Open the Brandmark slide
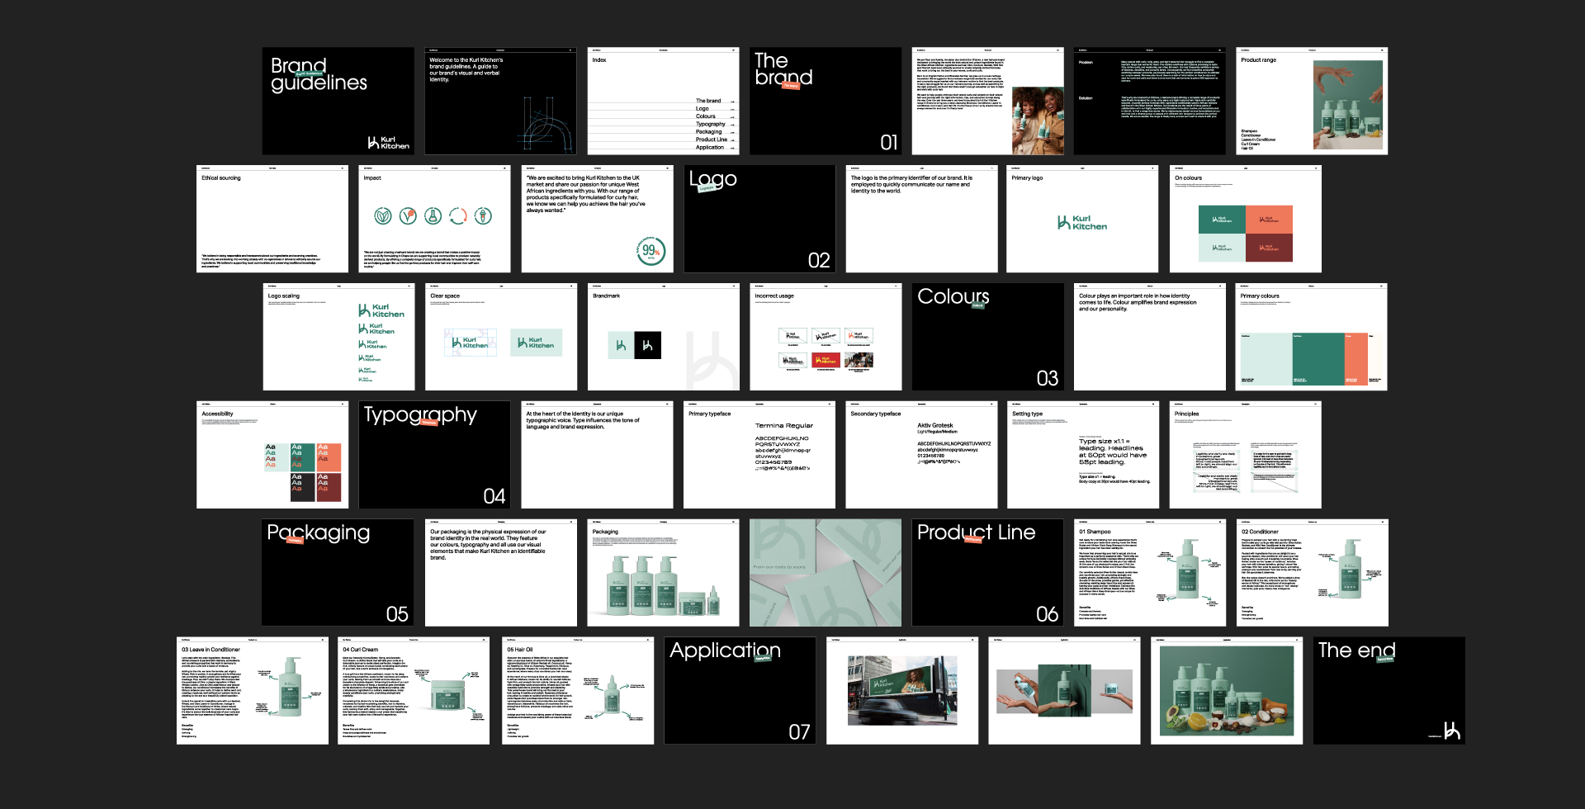 pos(664,337)
